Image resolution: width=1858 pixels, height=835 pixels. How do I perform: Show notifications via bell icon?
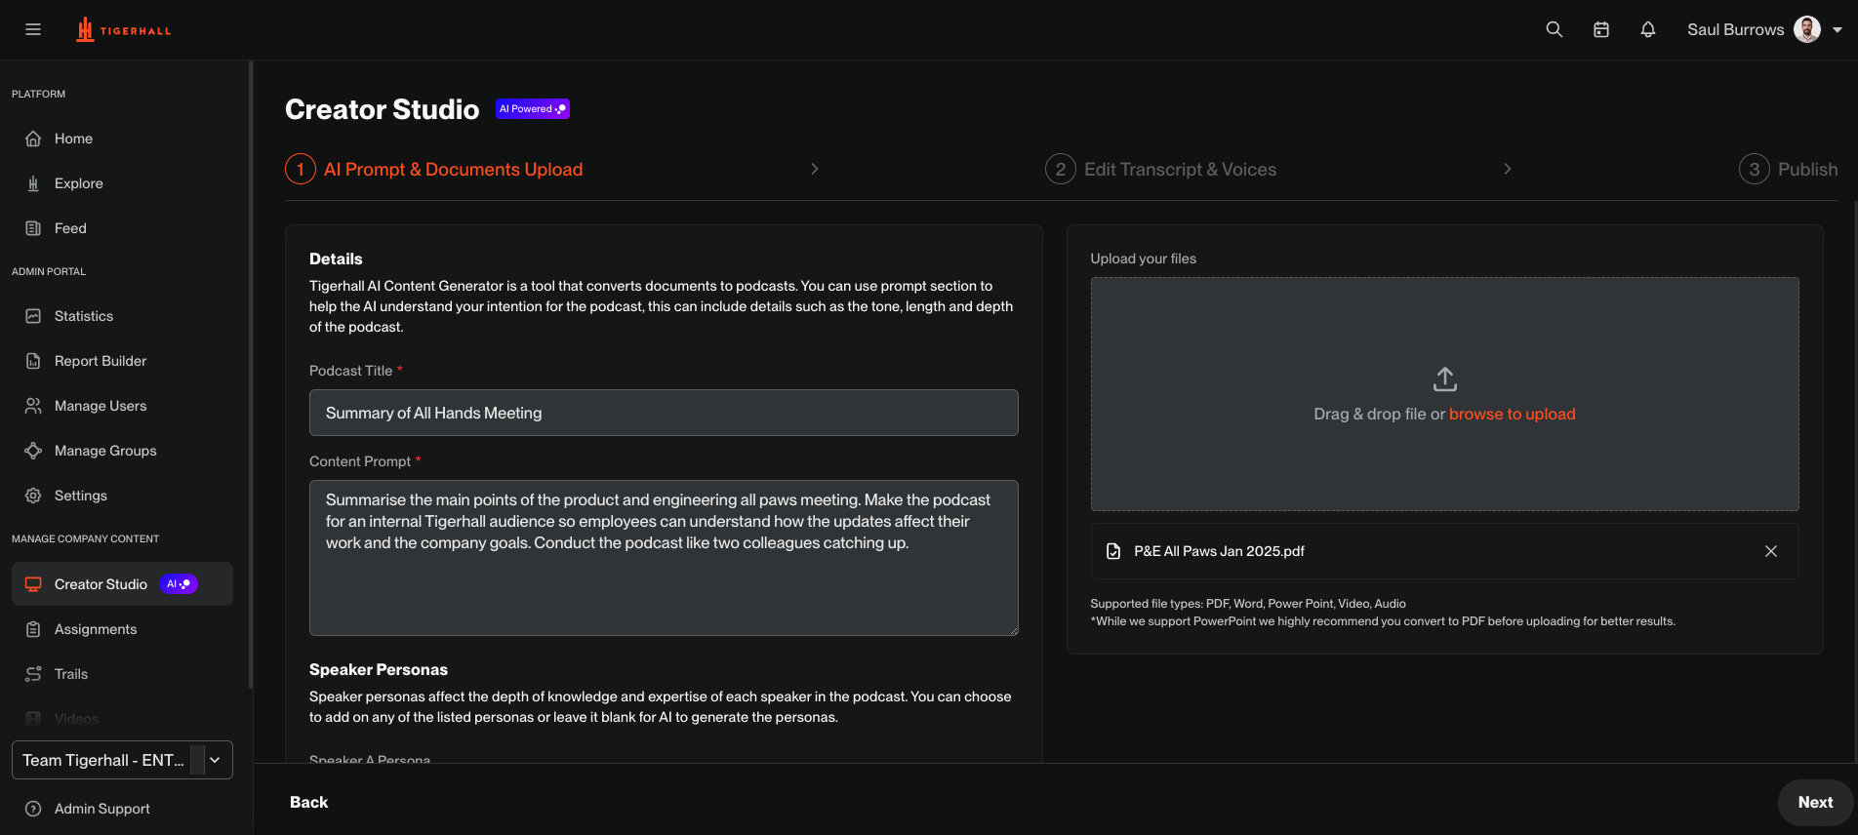1648,29
